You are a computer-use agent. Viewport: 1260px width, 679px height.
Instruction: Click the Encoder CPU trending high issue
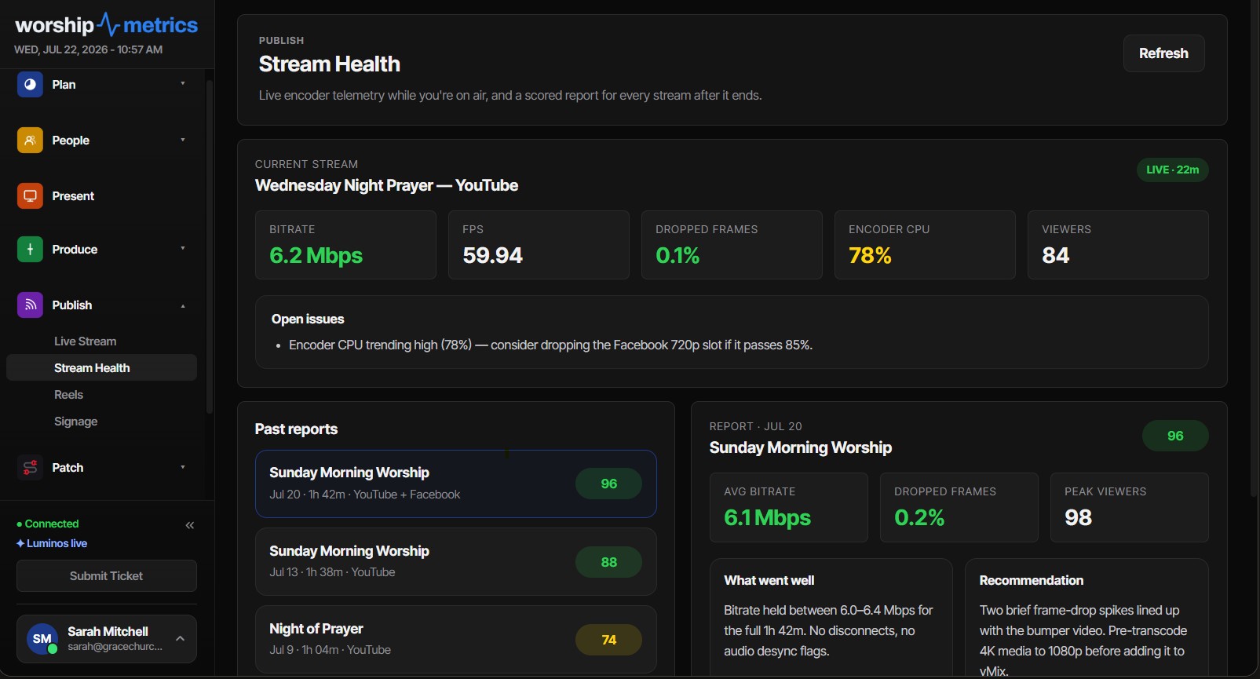[550, 345]
